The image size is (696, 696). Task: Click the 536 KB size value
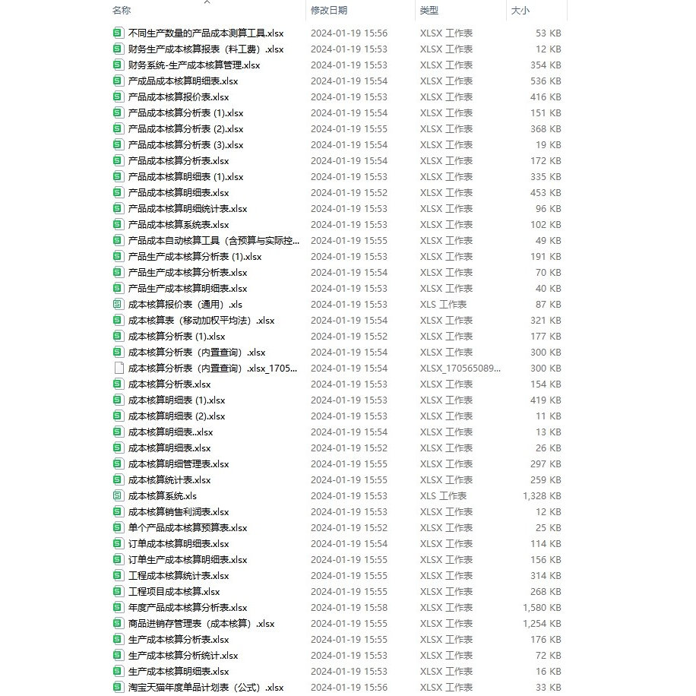(x=546, y=81)
